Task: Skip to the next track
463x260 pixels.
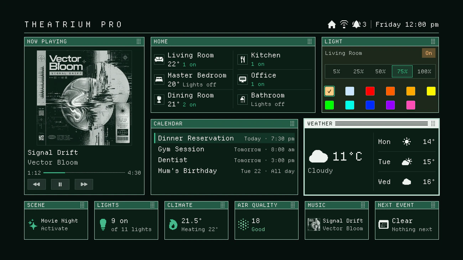Action: pos(84,184)
